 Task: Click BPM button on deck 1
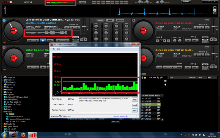tap(77, 20)
